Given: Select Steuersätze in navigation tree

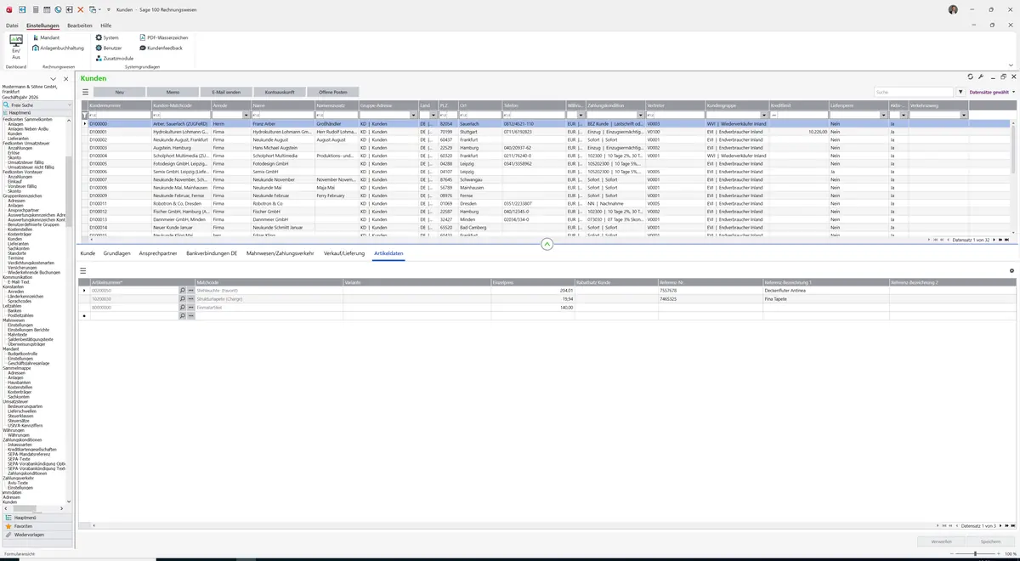Looking at the screenshot, I should [x=19, y=421].
